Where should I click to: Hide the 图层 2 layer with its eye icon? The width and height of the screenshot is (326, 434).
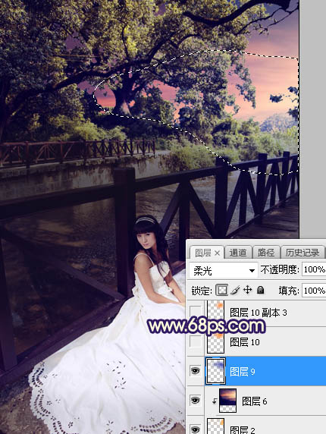click(195, 429)
